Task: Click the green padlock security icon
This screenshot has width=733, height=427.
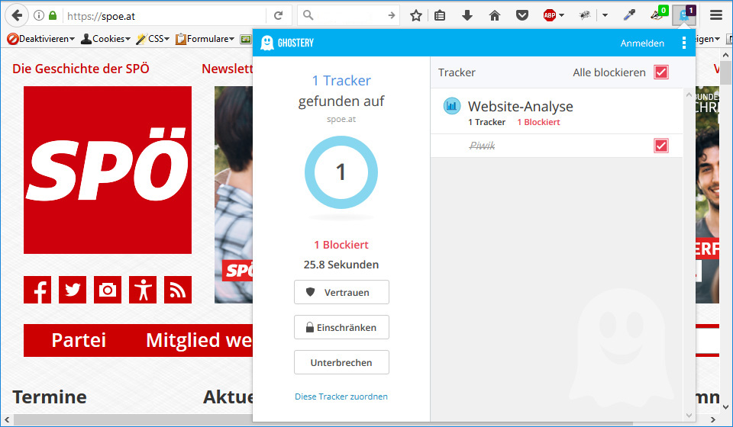Action: (x=53, y=15)
